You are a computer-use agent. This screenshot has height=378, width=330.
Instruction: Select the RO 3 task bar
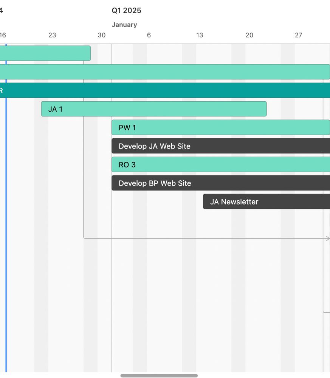219,164
